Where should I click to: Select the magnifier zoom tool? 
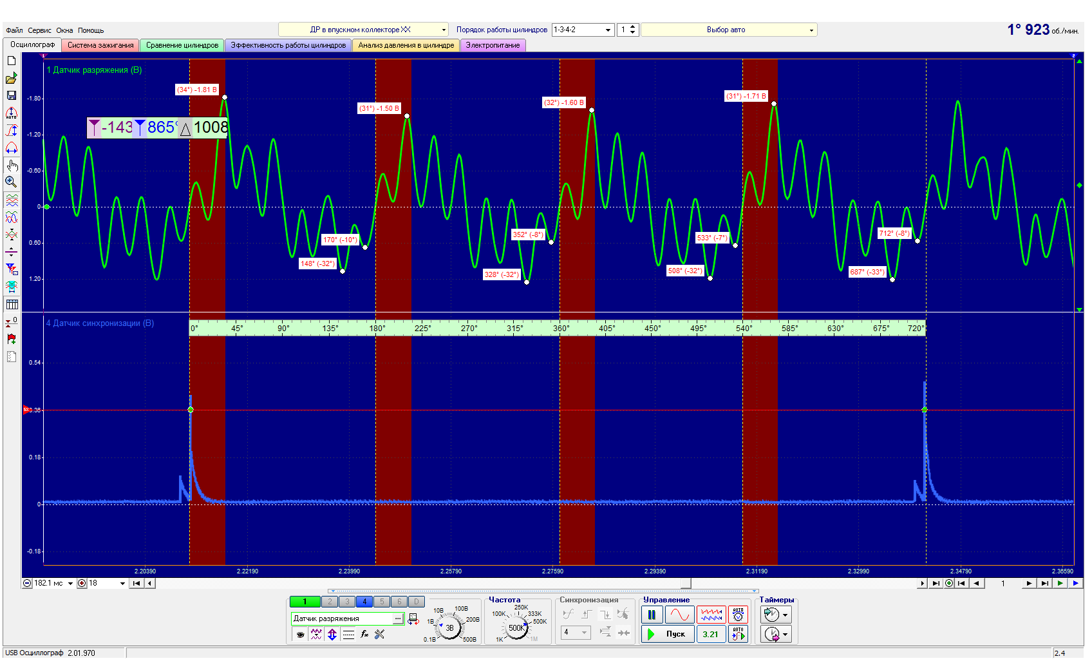click(x=12, y=182)
